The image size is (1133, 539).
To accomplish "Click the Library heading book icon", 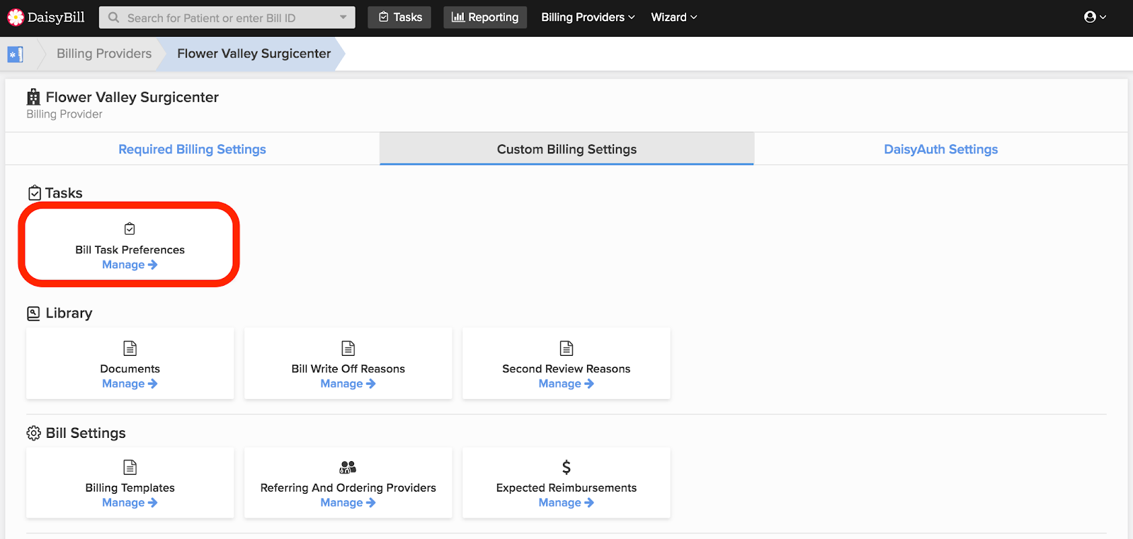I will tap(33, 313).
